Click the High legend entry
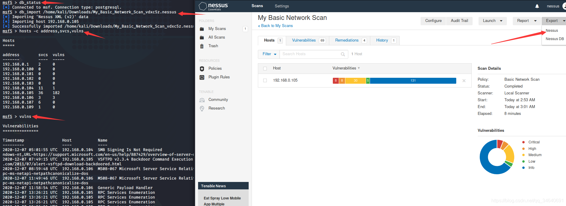Viewport: 566px width, 206px height. [x=529, y=149]
